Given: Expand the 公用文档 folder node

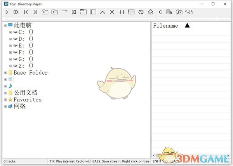Looking at the screenshot, I should tap(5, 93).
